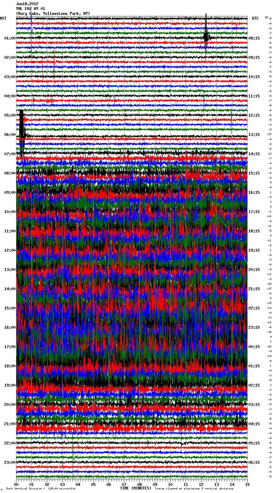The width and height of the screenshot is (273, 493).
Task: Click the 02:15 UTC time label
Action: [x=254, y=385]
